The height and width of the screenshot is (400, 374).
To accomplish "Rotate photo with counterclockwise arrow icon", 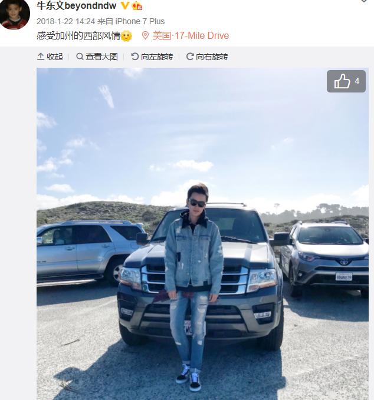I will point(134,57).
